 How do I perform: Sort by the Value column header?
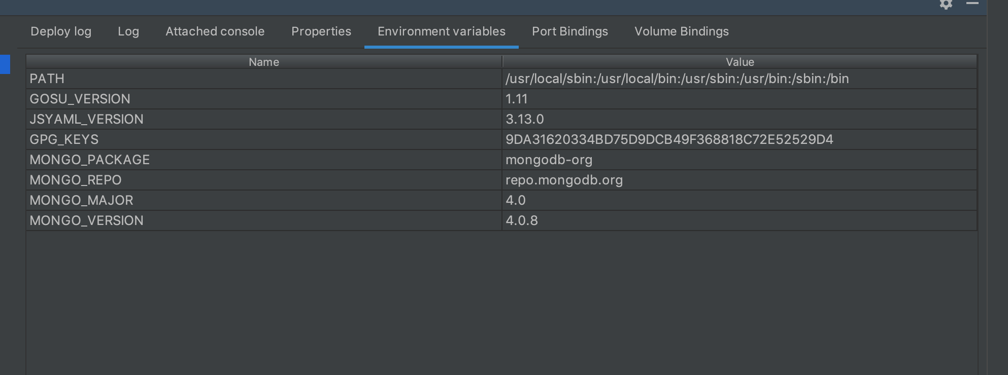coord(740,62)
